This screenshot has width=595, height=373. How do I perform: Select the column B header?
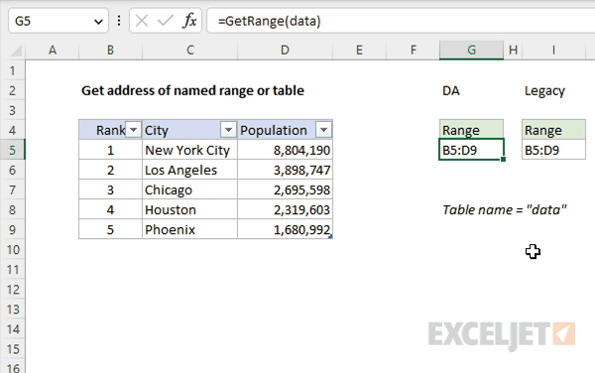(110, 50)
